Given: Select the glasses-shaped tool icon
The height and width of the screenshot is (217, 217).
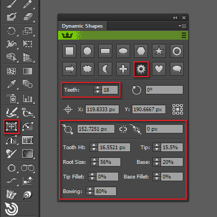Looking at the screenshot, I should pyautogui.click(x=28, y=168).
